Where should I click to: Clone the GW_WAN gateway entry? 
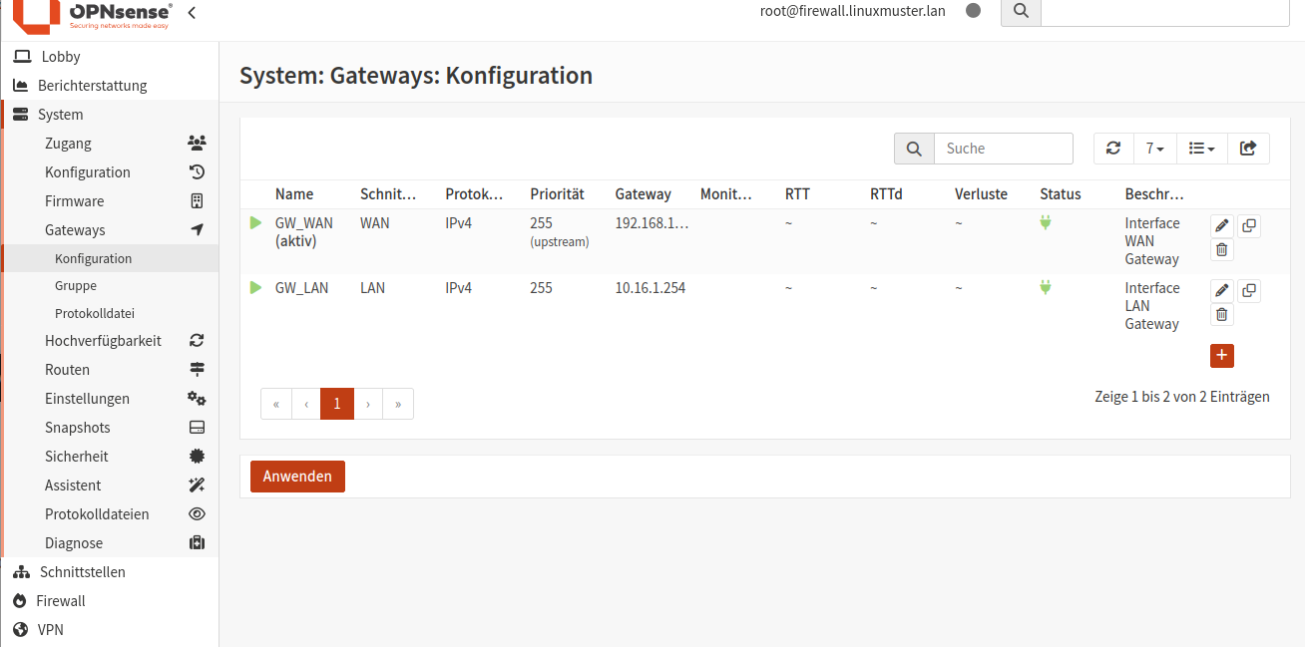coord(1248,226)
